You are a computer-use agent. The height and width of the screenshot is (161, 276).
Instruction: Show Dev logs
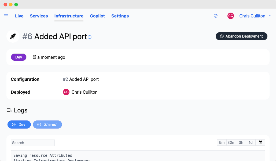click(19, 125)
